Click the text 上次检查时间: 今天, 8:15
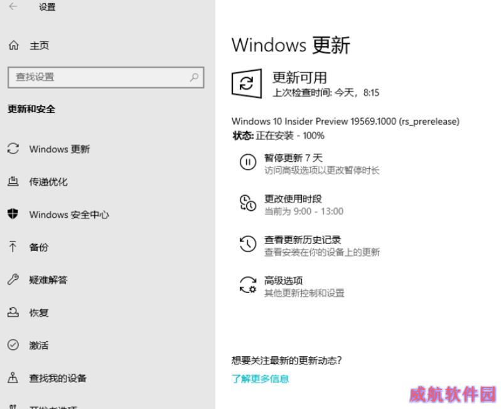This screenshot has height=409, width=501. (x=326, y=93)
